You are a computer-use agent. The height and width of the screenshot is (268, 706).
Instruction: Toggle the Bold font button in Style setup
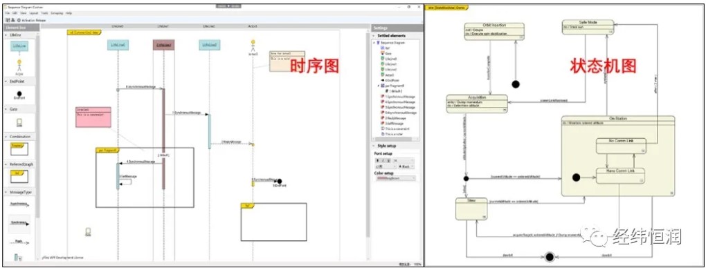377,160
